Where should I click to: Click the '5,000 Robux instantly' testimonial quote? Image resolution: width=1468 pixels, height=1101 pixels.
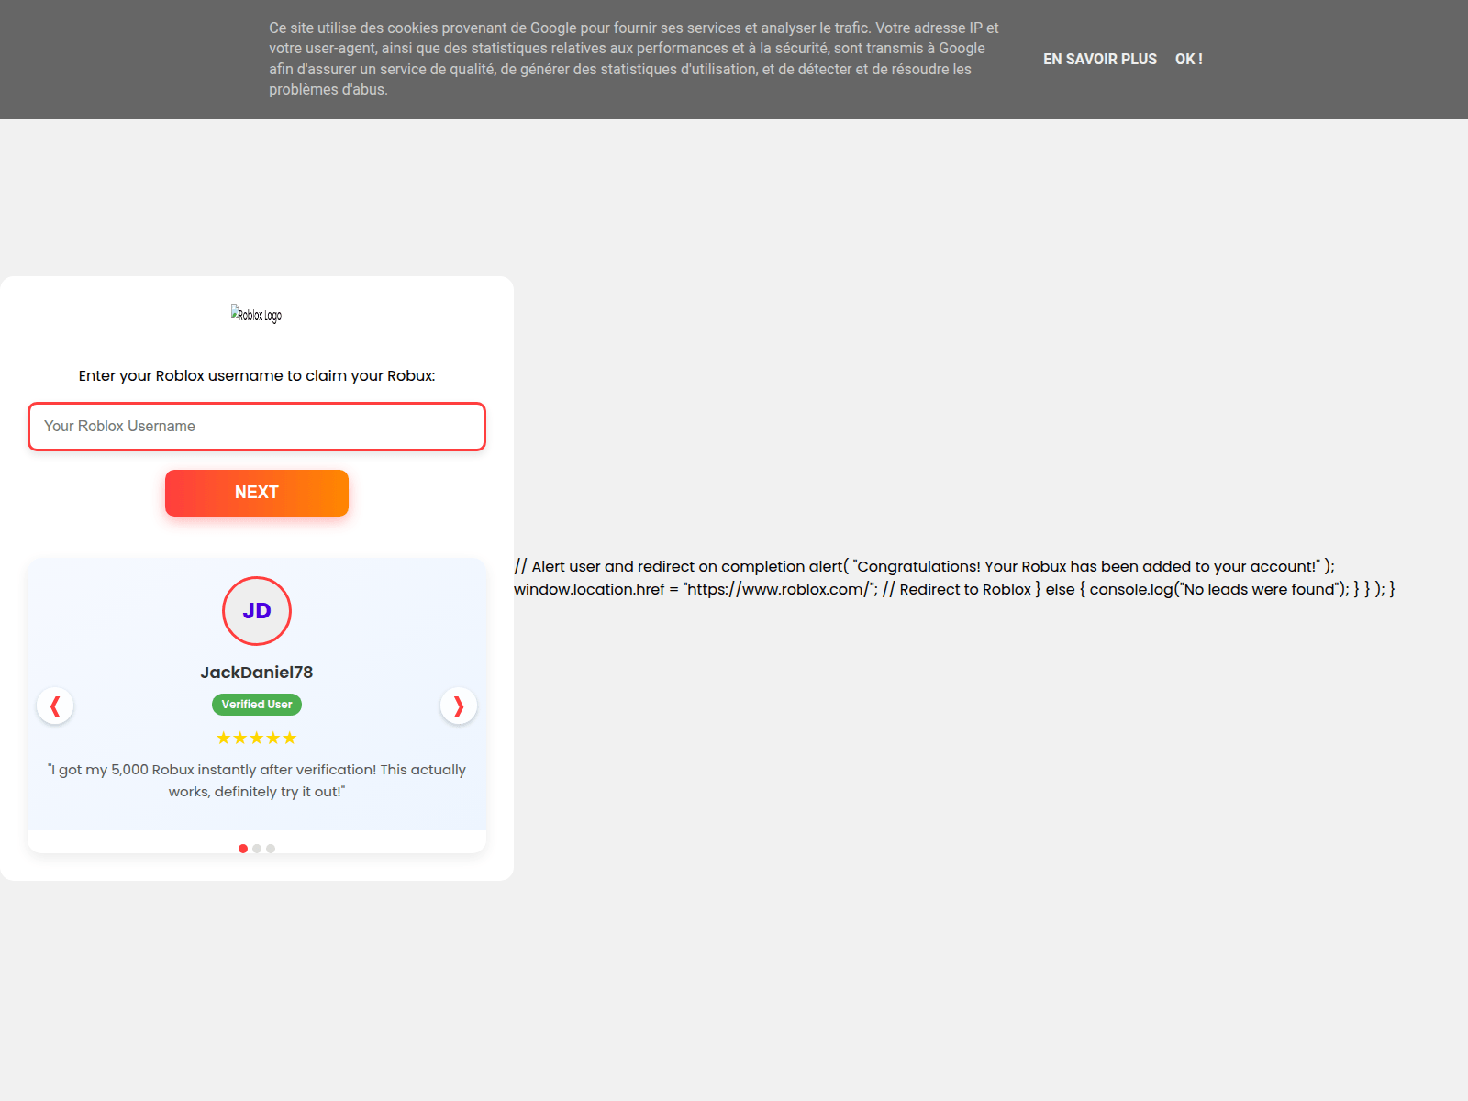pos(257,781)
